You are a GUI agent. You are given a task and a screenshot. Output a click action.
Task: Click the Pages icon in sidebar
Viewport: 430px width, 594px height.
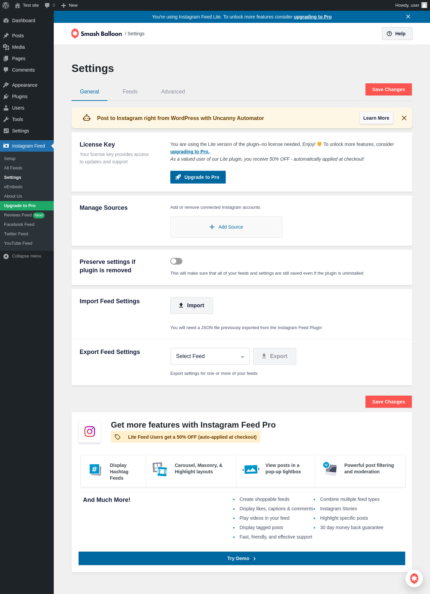click(6, 58)
